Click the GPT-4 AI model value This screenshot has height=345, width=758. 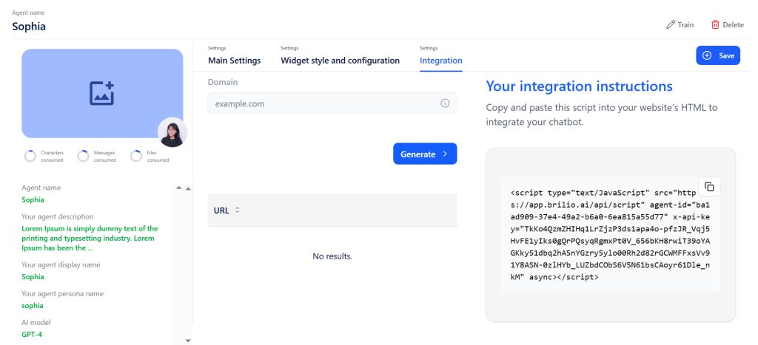[32, 334]
